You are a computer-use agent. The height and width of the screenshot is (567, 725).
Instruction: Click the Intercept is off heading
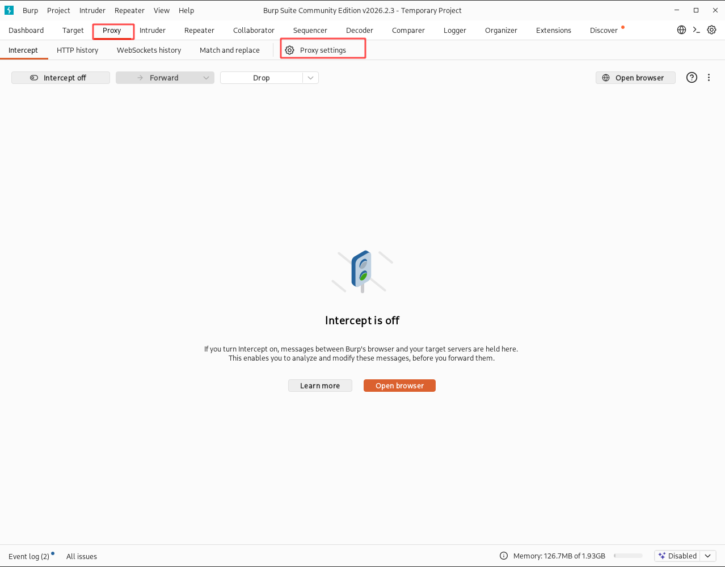pos(362,320)
